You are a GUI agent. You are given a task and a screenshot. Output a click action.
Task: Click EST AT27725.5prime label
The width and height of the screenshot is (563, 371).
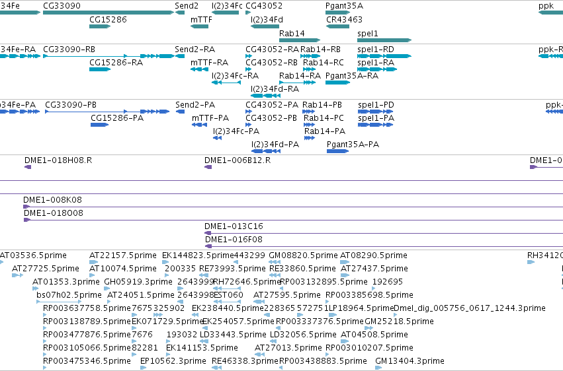pos(46,269)
